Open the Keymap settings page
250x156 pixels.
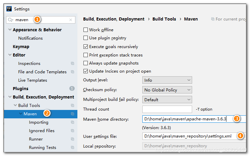21,47
